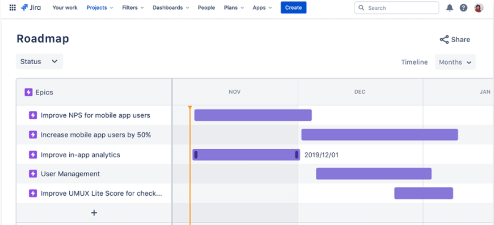Open the app switcher grid icon
Viewport: 494px width, 225px height.
13,8
